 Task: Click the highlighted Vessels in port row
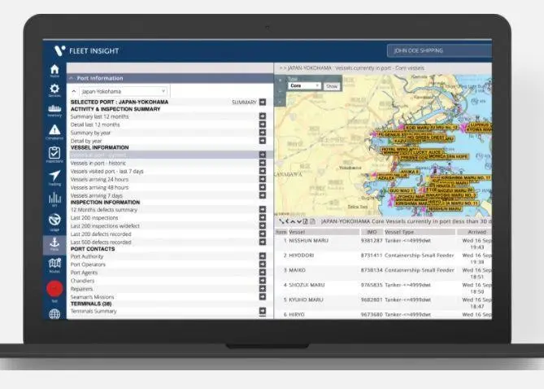click(170, 155)
